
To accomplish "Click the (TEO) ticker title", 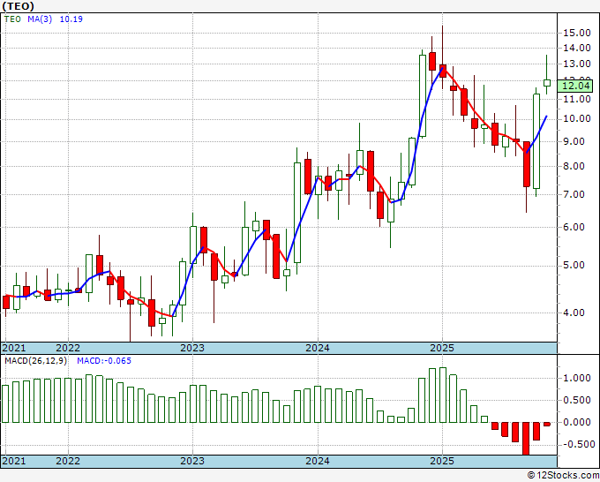I will point(18,6).
